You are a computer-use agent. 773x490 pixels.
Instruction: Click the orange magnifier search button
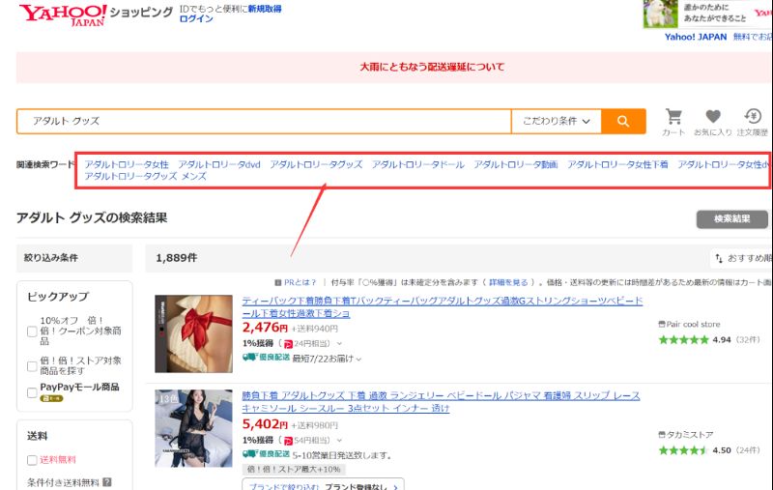coord(623,121)
